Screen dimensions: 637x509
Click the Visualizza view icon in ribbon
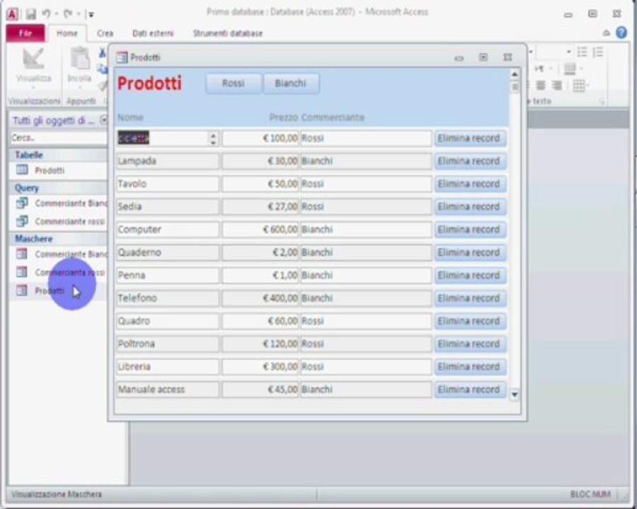point(33,59)
